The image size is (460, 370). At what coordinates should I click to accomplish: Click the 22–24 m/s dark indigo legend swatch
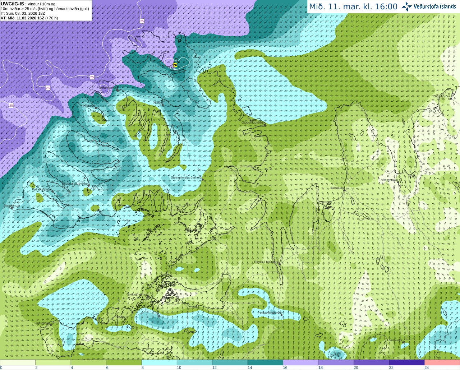coord(407,362)
